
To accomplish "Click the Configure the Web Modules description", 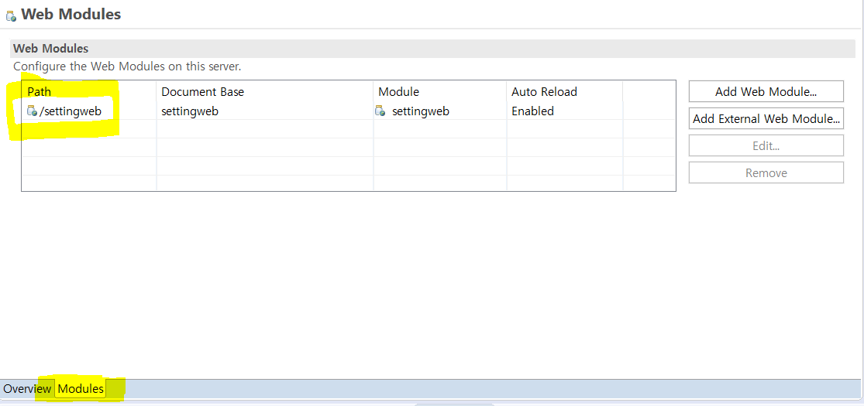I will (x=127, y=67).
